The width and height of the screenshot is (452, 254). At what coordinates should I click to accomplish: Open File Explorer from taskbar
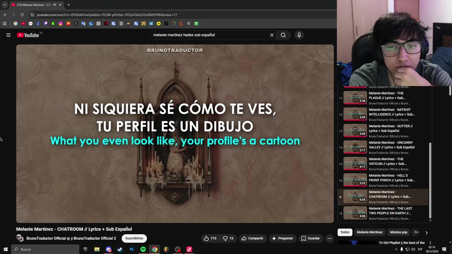[x=97, y=249]
